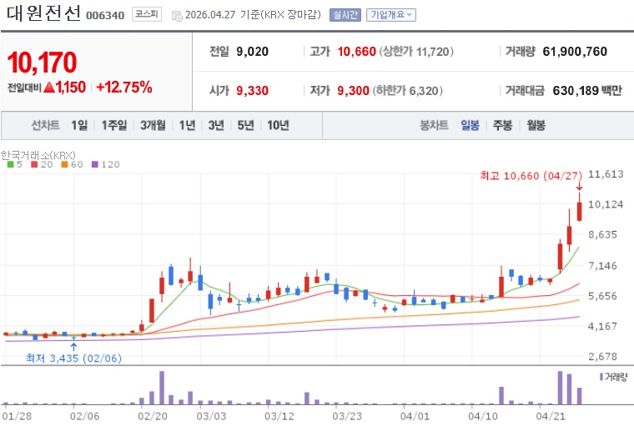Click the 전일 value 9,020
This screenshot has height=431, width=634.
pyautogui.click(x=252, y=52)
